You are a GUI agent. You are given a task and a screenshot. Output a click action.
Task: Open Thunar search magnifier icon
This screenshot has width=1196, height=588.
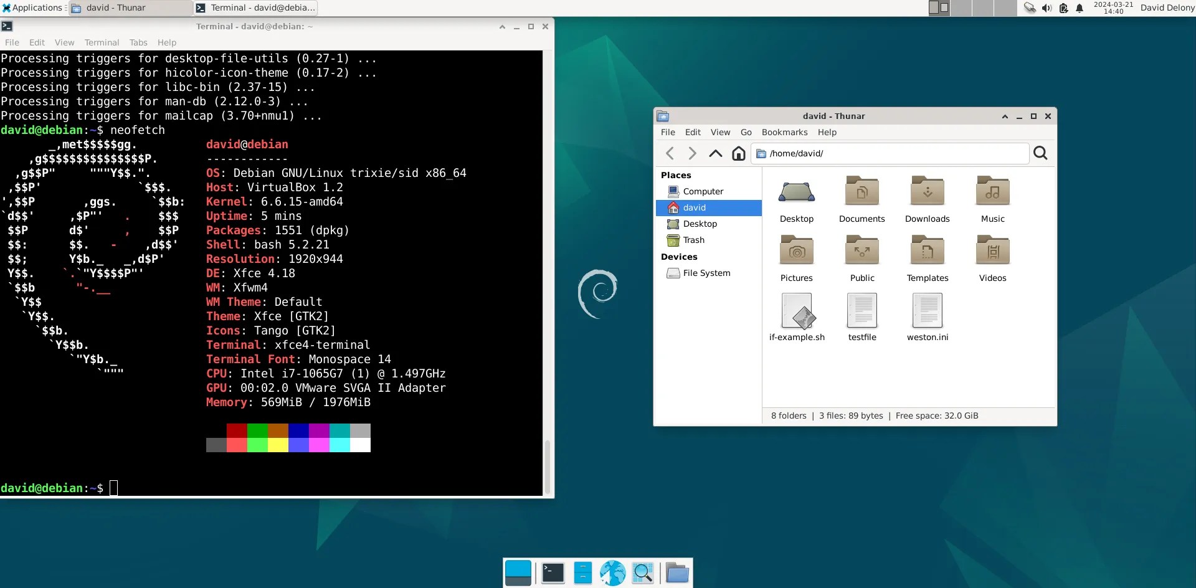(x=1040, y=153)
